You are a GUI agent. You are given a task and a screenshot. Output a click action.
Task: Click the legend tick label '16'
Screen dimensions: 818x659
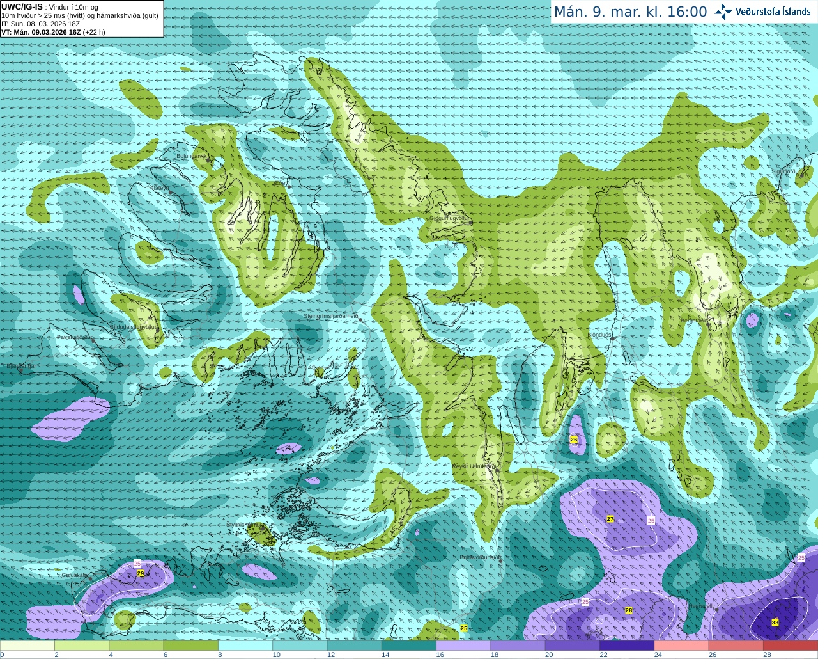click(440, 655)
